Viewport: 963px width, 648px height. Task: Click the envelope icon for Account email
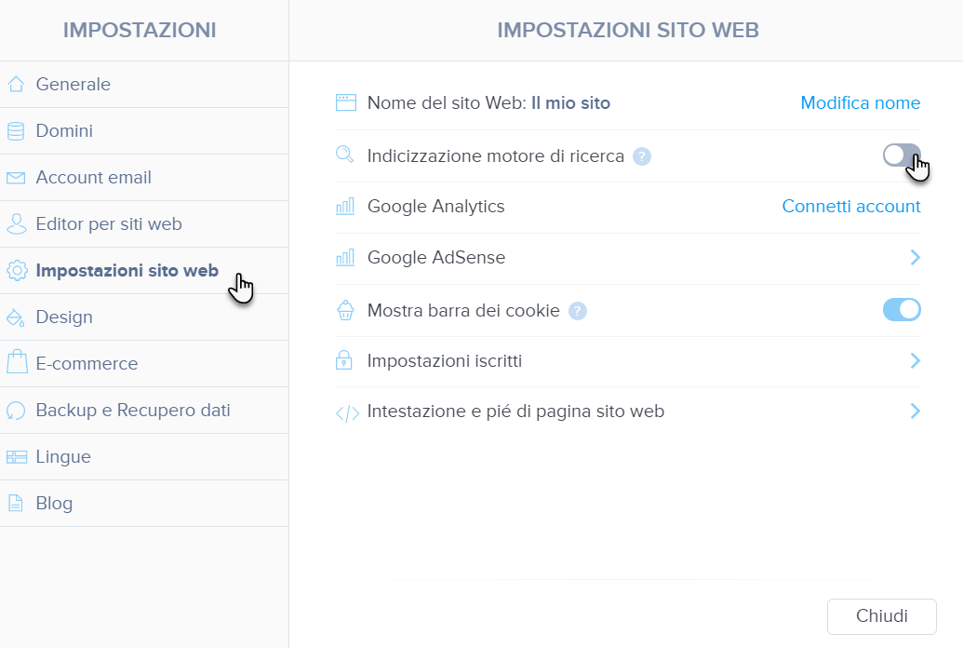coord(16,178)
